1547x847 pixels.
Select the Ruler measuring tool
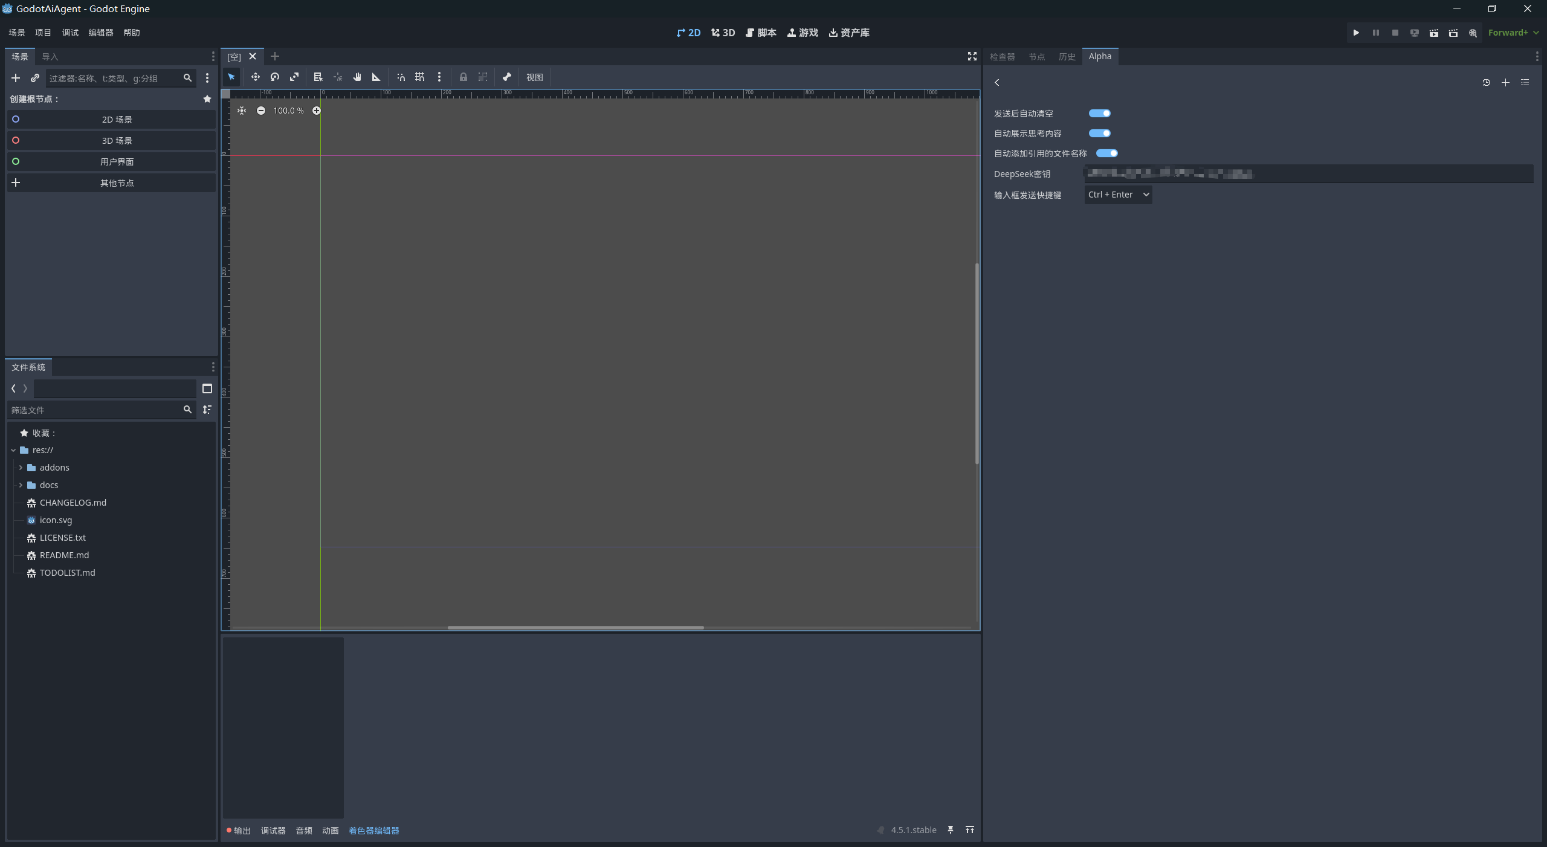coord(376,77)
